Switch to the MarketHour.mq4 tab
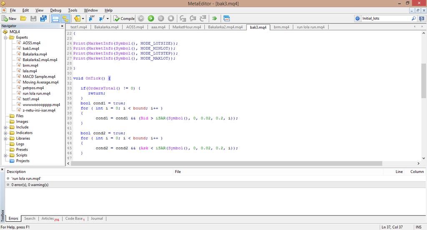 click(x=186, y=27)
